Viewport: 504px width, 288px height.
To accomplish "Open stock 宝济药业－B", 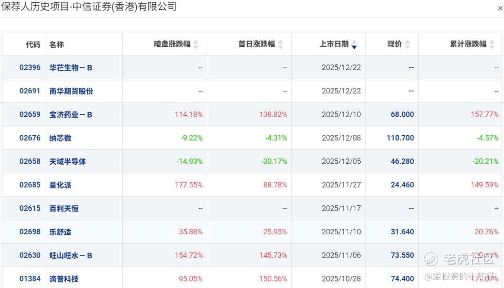I will click(x=71, y=114).
